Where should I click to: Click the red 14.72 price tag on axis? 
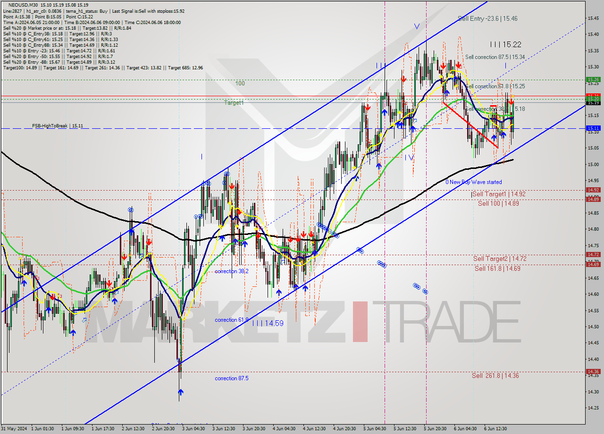pyautogui.click(x=593, y=254)
